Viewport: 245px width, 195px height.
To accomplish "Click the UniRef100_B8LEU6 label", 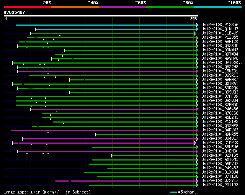I will click(x=220, y=147).
